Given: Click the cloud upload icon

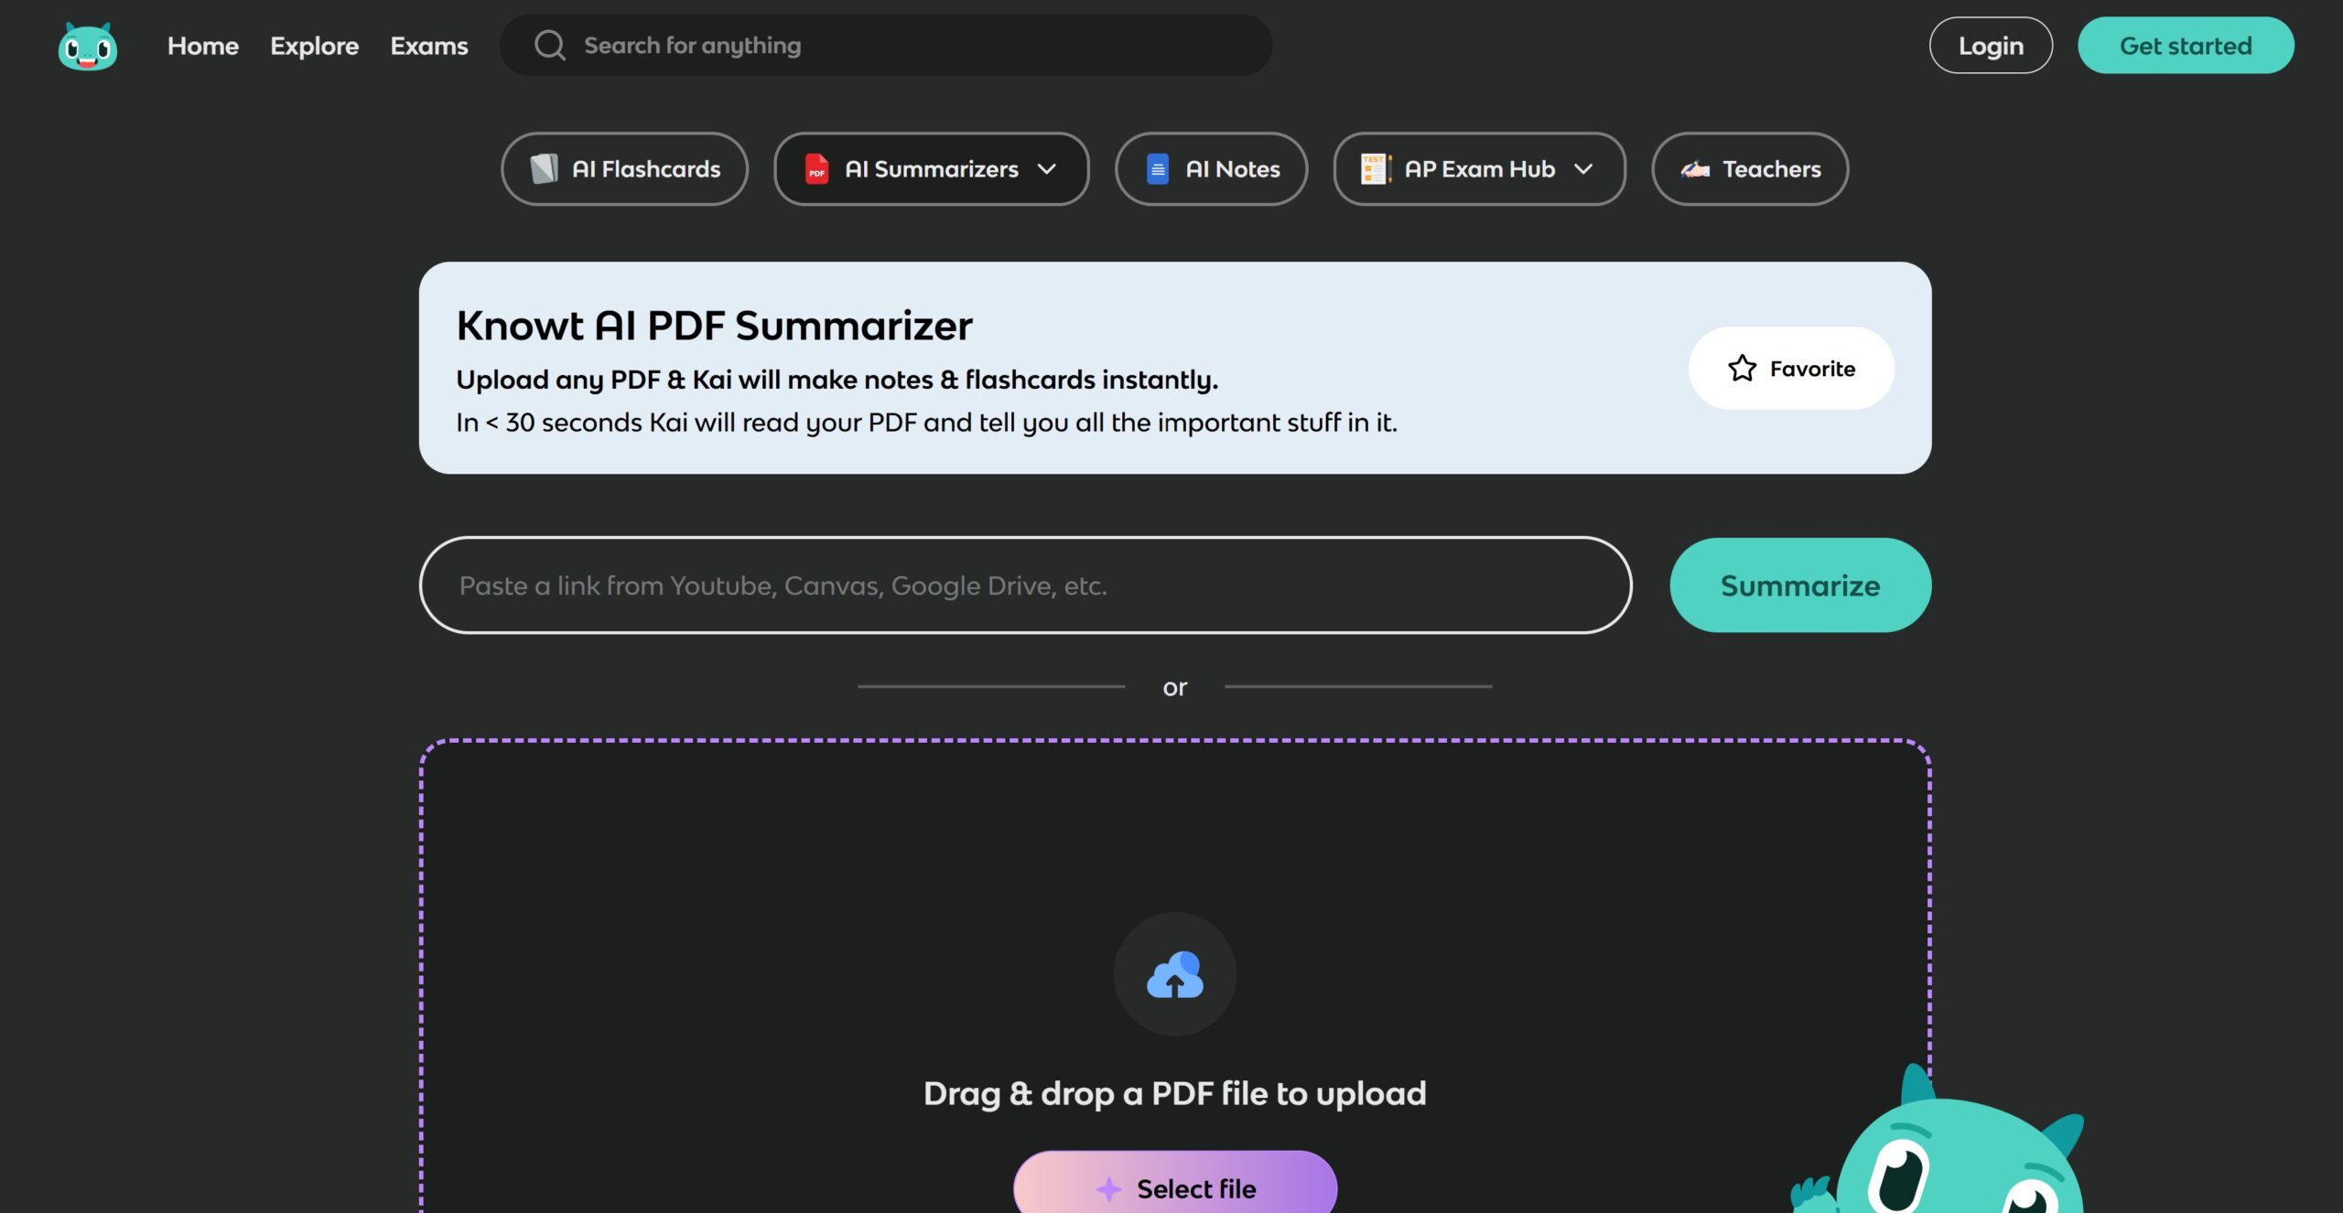Looking at the screenshot, I should click(x=1175, y=974).
